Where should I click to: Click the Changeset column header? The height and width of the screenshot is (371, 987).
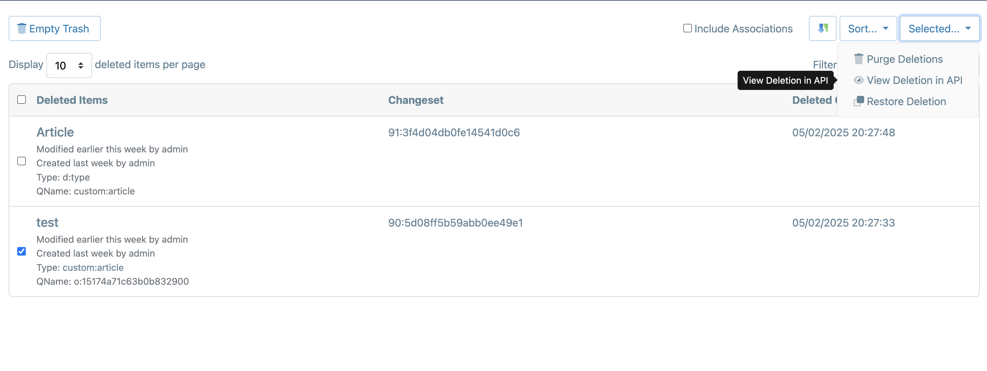click(416, 100)
